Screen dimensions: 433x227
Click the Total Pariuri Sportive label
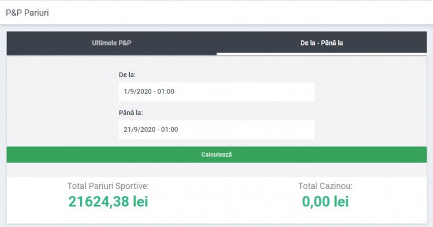tap(109, 186)
